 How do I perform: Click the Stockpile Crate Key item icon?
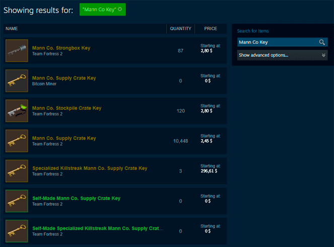(17, 110)
